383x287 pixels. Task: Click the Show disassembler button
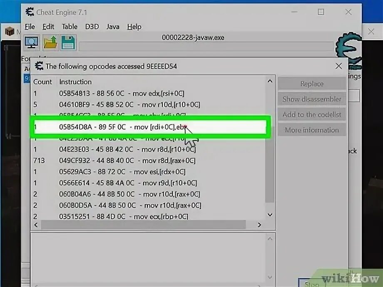[312, 99]
